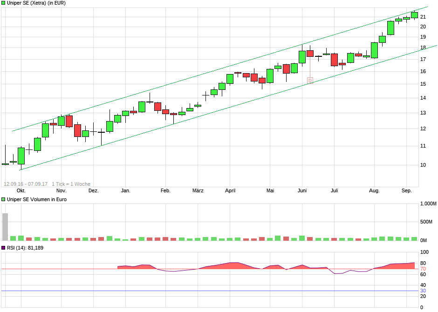The height and width of the screenshot is (312, 438).
Task: Click the "April" month label
Action: (x=230, y=190)
